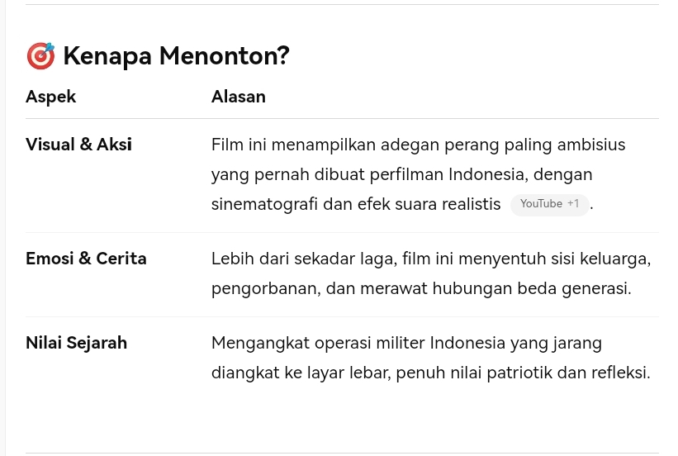Click the Alasan column header
The image size is (678, 456).
pos(239,97)
